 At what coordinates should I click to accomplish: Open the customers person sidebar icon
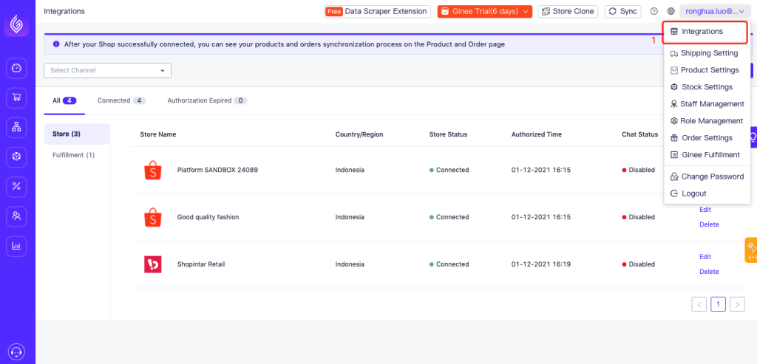point(16,216)
